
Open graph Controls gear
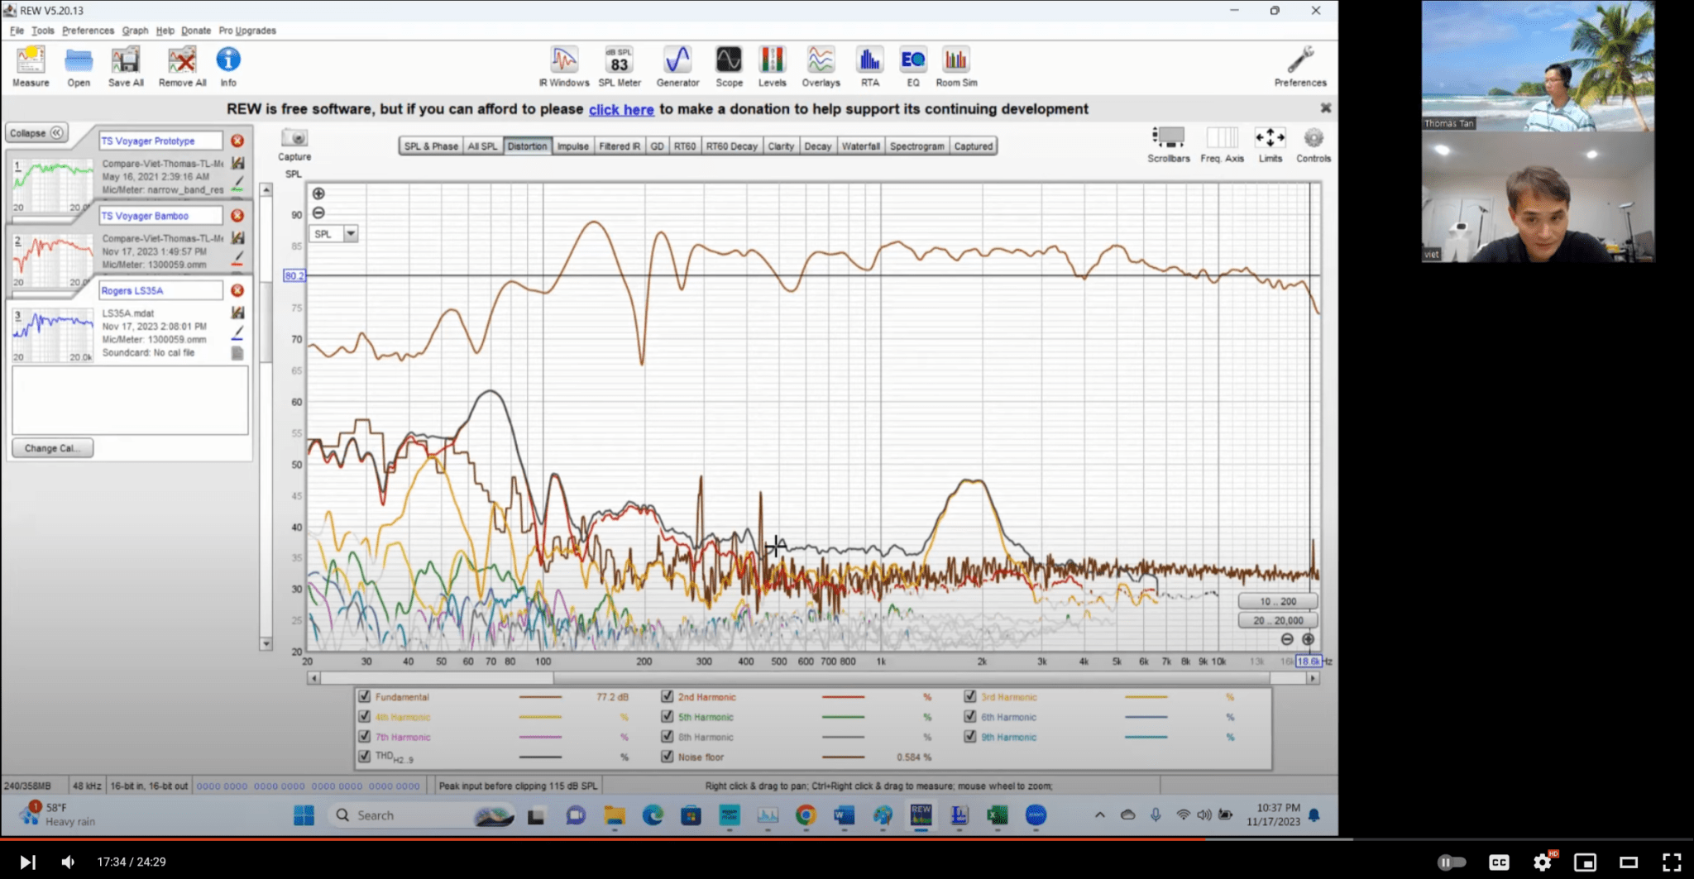1314,138
